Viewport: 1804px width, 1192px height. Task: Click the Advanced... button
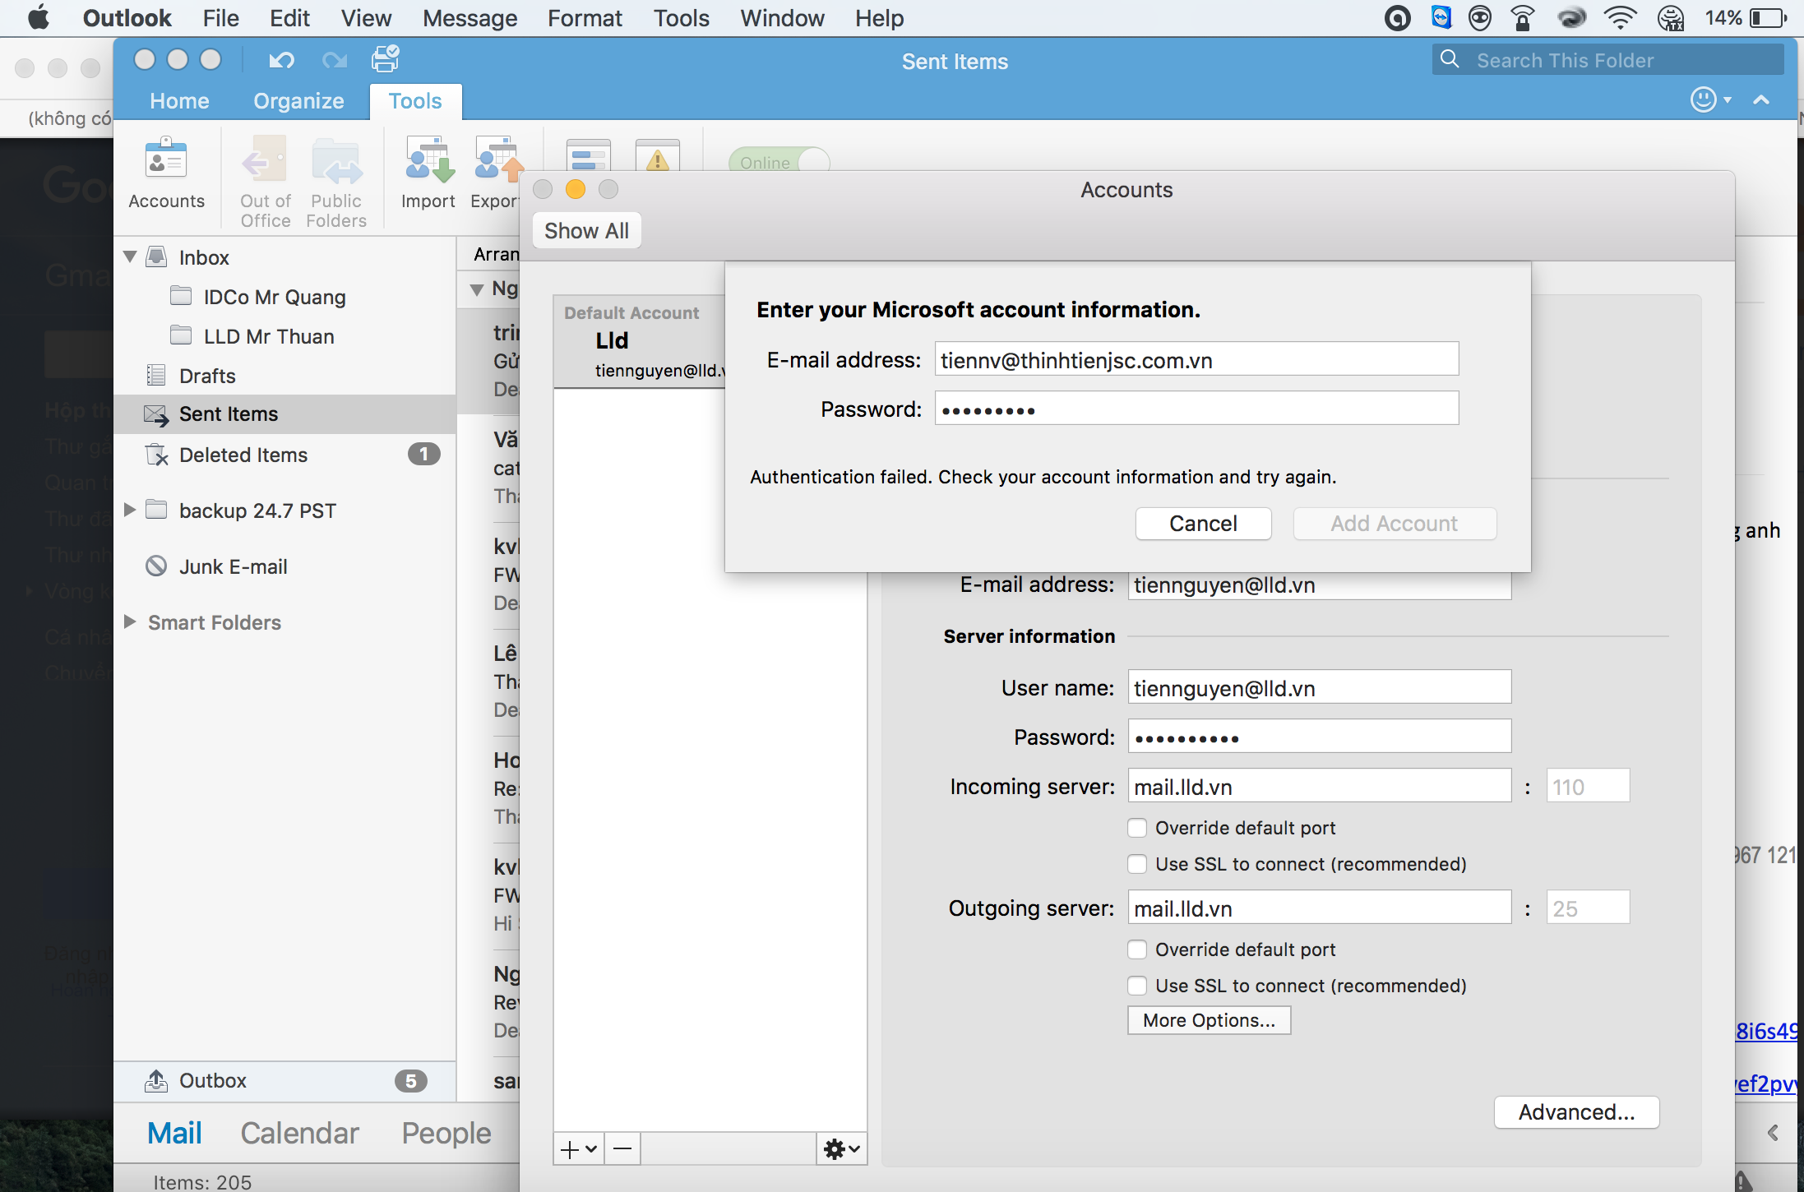click(1576, 1112)
